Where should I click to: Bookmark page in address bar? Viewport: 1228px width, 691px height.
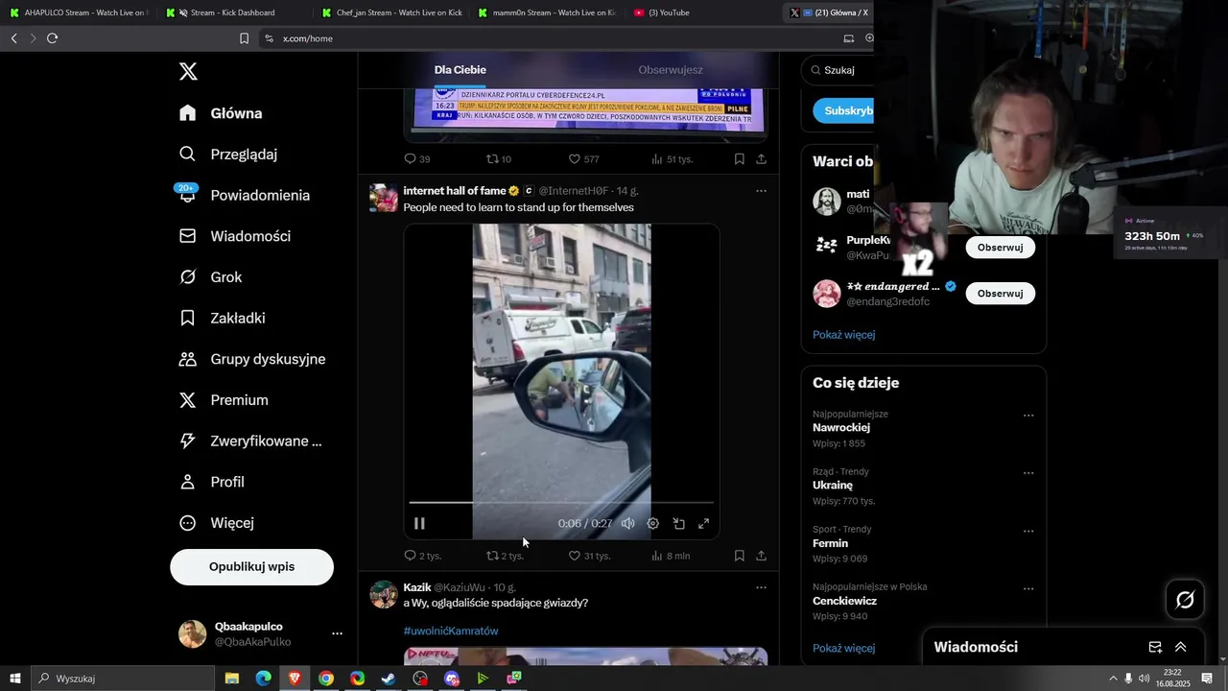pos(244,38)
